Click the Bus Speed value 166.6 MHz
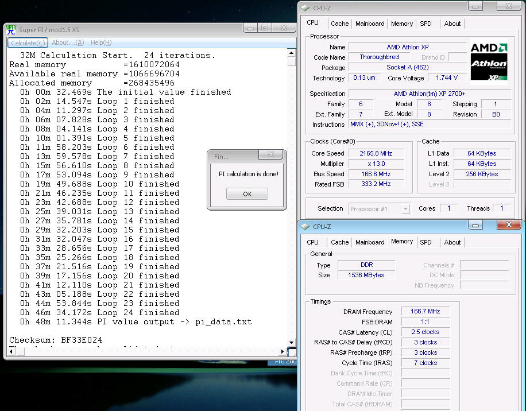Screen dimensions: 526x411 (376, 174)
